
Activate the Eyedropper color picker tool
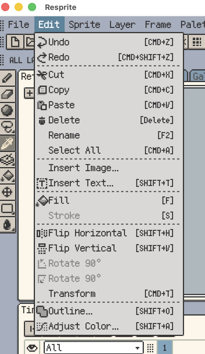pos(7,143)
